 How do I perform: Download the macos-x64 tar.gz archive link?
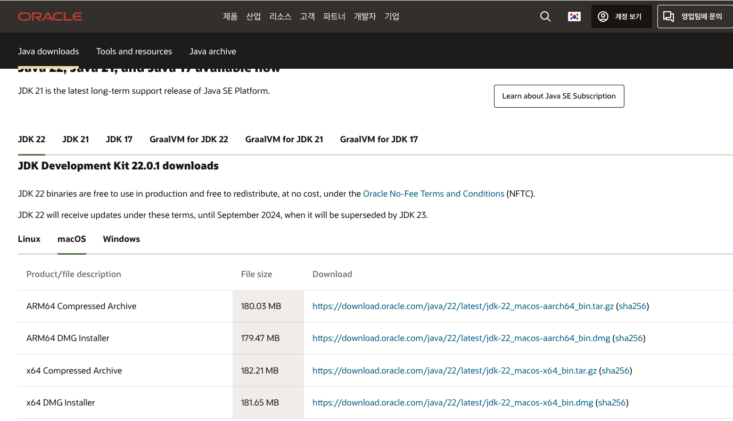pos(455,370)
